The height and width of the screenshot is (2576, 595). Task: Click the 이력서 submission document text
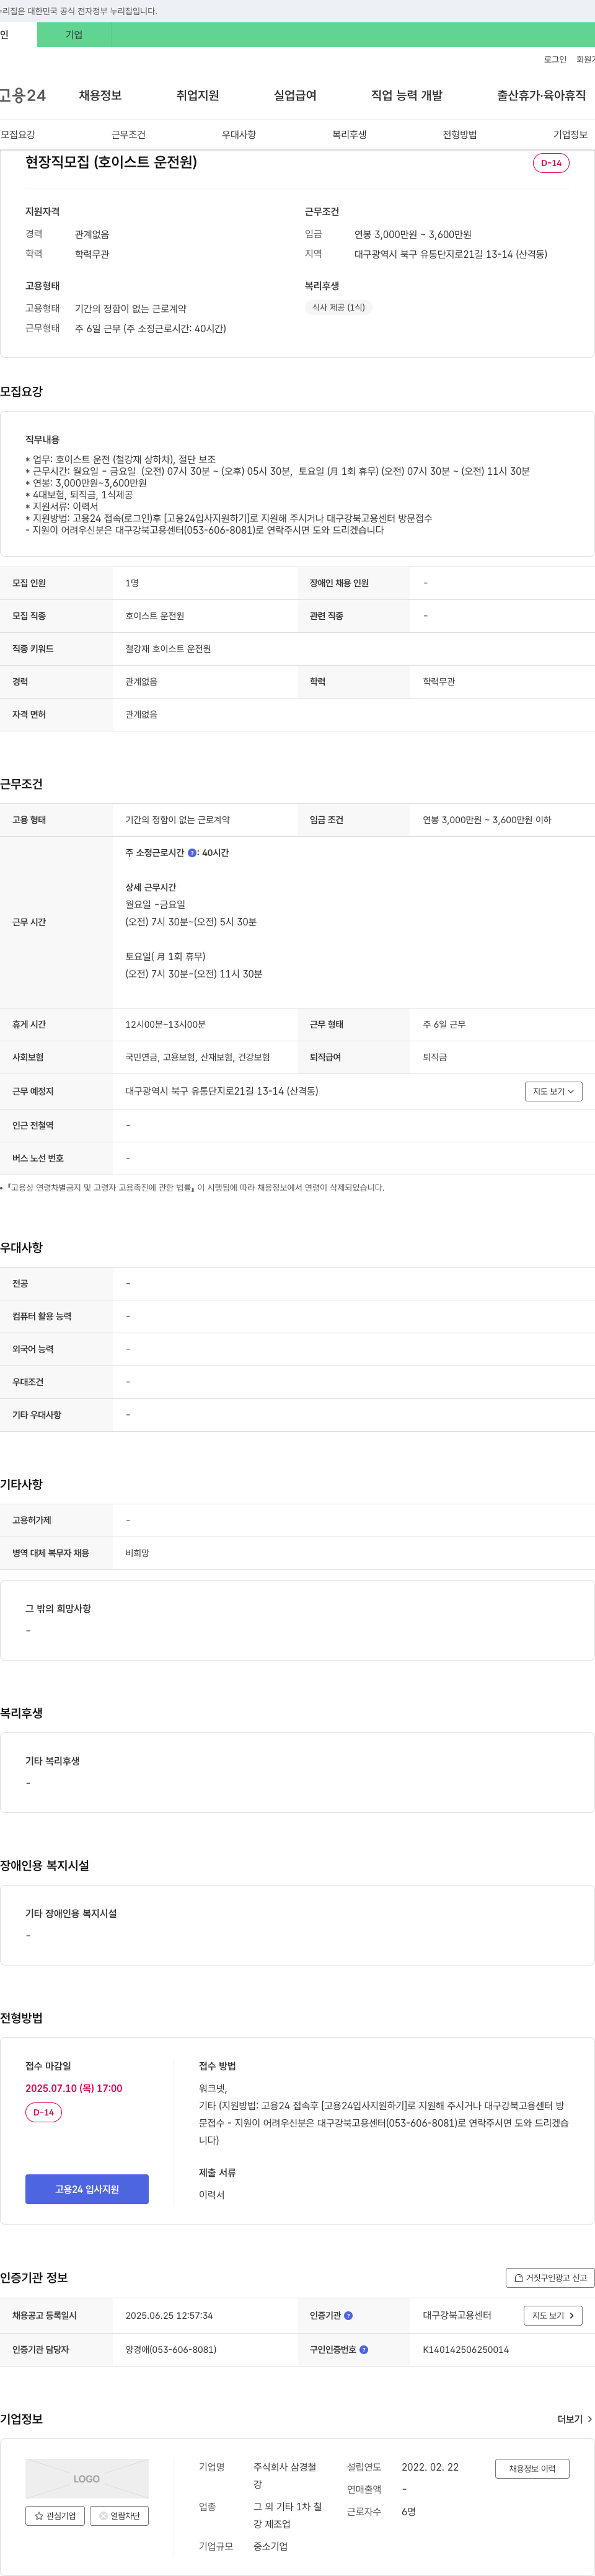[212, 2195]
